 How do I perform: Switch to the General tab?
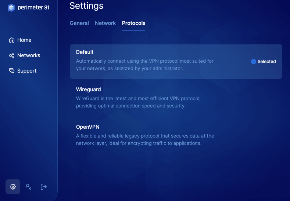pyautogui.click(x=79, y=23)
